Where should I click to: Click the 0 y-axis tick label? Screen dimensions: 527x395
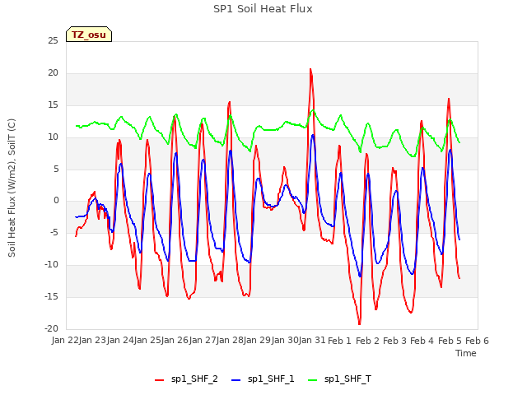tap(56, 201)
